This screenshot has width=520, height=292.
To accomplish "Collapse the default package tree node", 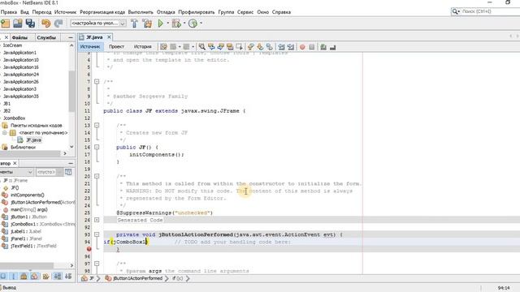I will 5,133.
